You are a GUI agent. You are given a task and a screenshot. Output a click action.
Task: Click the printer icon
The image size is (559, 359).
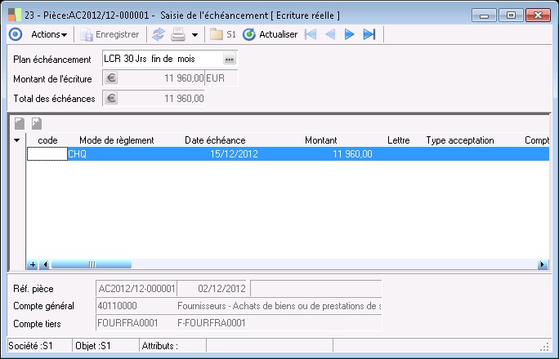coord(178,34)
